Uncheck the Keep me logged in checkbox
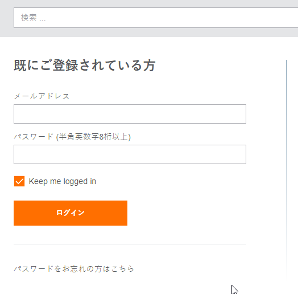298x294 pixels. point(19,181)
